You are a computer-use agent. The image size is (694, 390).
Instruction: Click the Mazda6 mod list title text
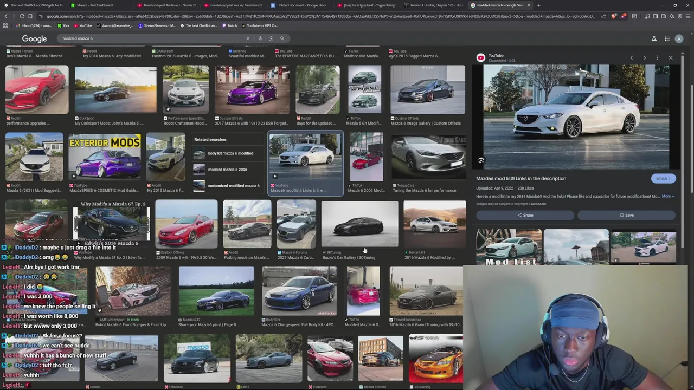[521, 178]
